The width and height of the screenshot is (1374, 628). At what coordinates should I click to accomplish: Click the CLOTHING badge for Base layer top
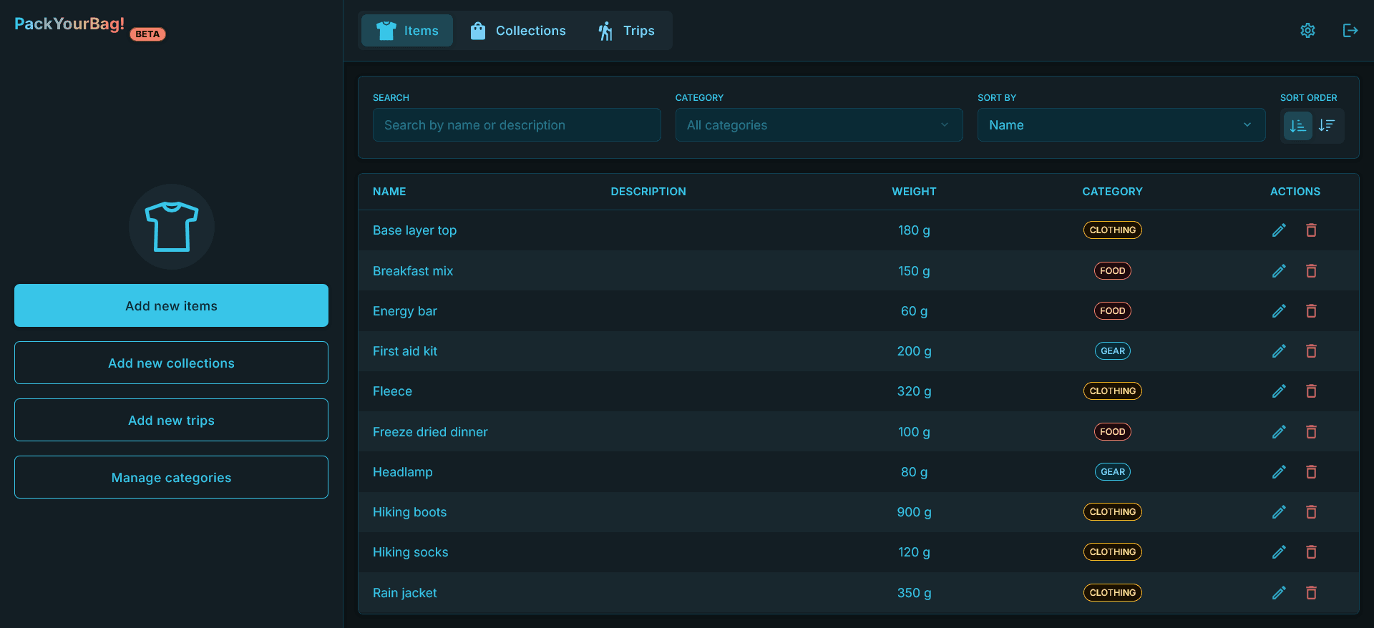(x=1112, y=230)
